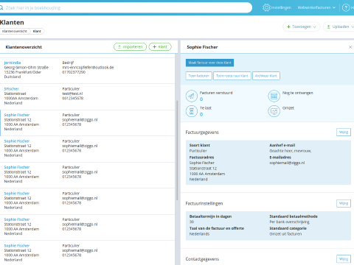The image size is (354, 265).
Task: Click the Facturen verstuurd paper plane icon
Action: [x=192, y=96]
